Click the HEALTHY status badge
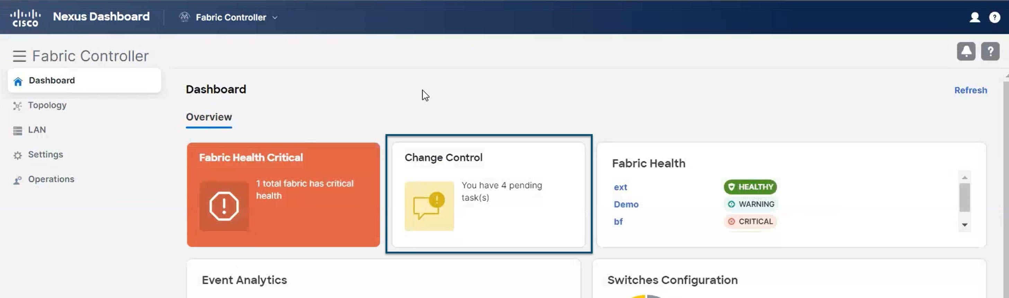Screen dimensions: 1009x298 750,187
